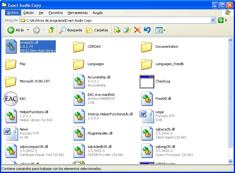235x173 pixels.
Task: Open the Atrás history dropdown arrow
Action: 28,30
